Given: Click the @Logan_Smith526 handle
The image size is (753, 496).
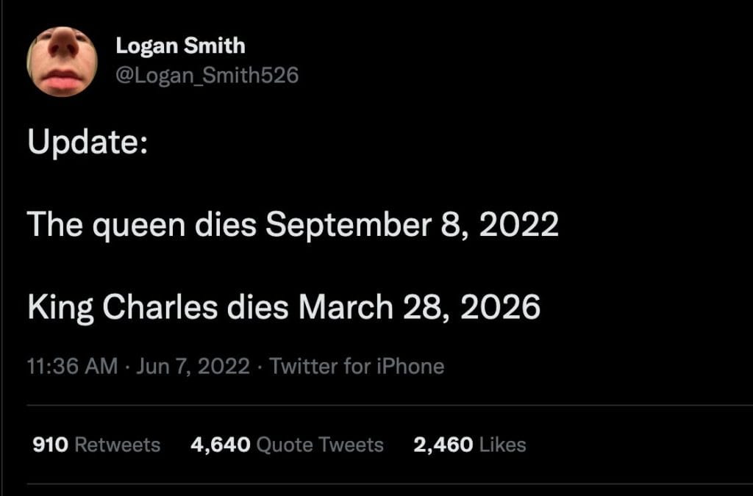Looking at the screenshot, I should point(207,74).
